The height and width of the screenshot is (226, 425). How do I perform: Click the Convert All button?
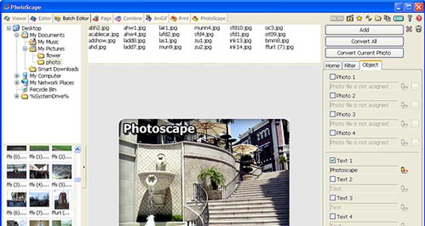click(x=364, y=41)
